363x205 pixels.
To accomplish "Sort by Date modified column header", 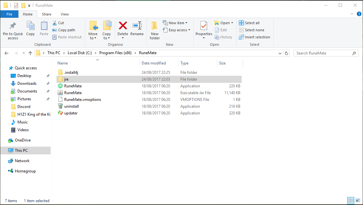I will pyautogui.click(x=159, y=63).
